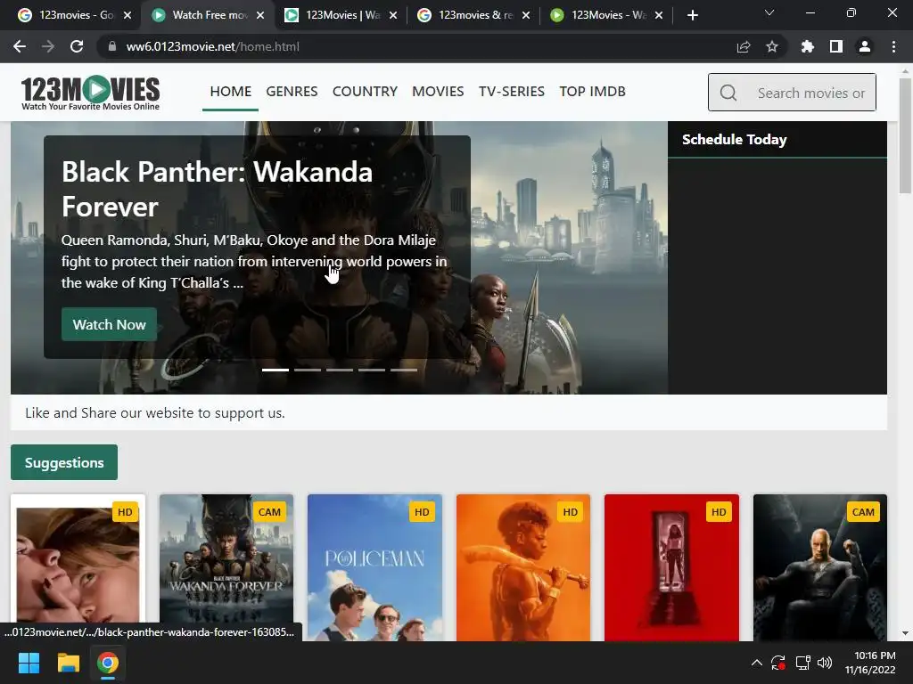Click the search magnifier icon
913x684 pixels.
tap(728, 93)
